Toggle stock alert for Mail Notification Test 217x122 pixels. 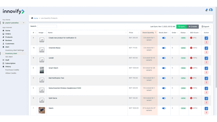pyautogui.click(x=164, y=78)
